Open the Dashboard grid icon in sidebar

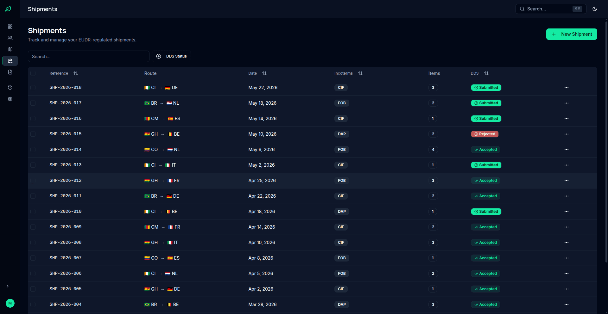[10, 27]
